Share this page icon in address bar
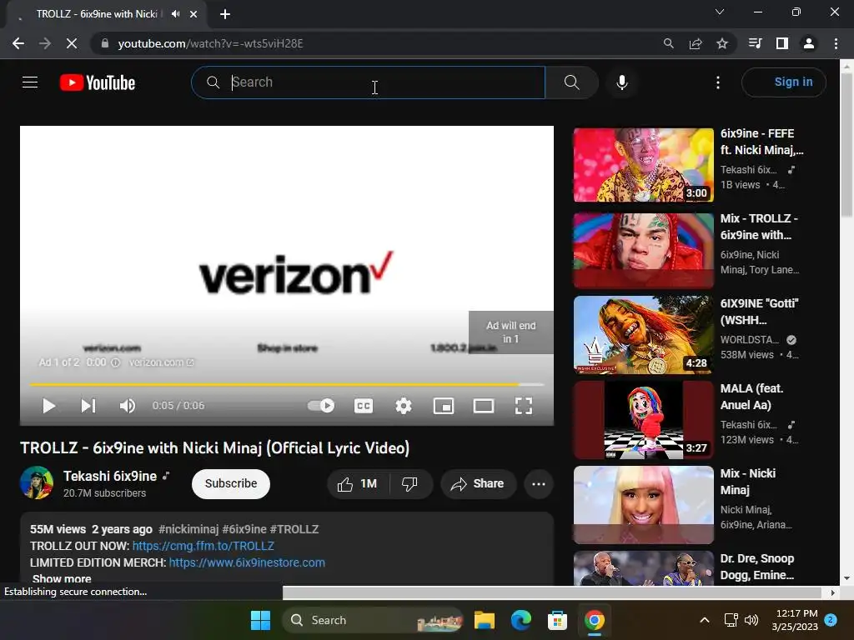 (x=696, y=43)
